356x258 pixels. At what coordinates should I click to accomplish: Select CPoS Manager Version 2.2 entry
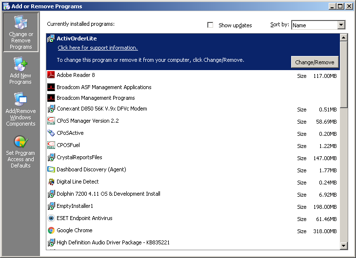(x=193, y=121)
